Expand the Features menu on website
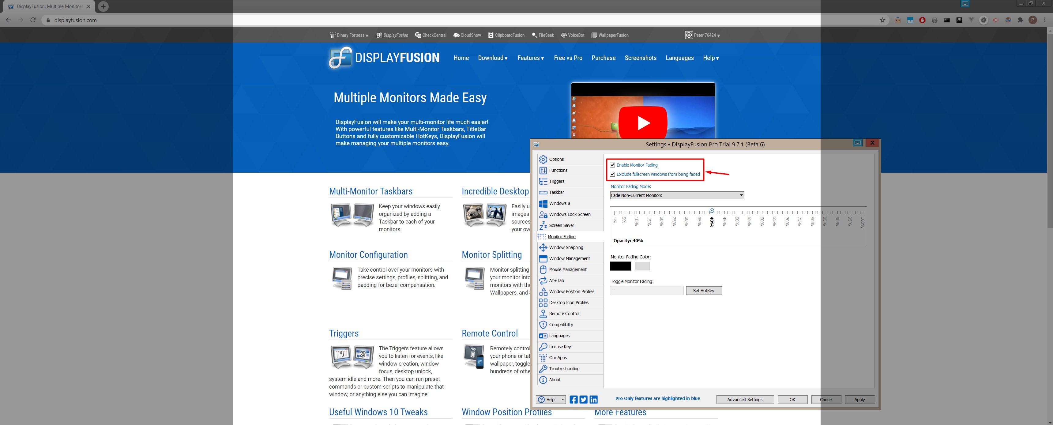Viewport: 1053px width, 425px height. (x=530, y=58)
